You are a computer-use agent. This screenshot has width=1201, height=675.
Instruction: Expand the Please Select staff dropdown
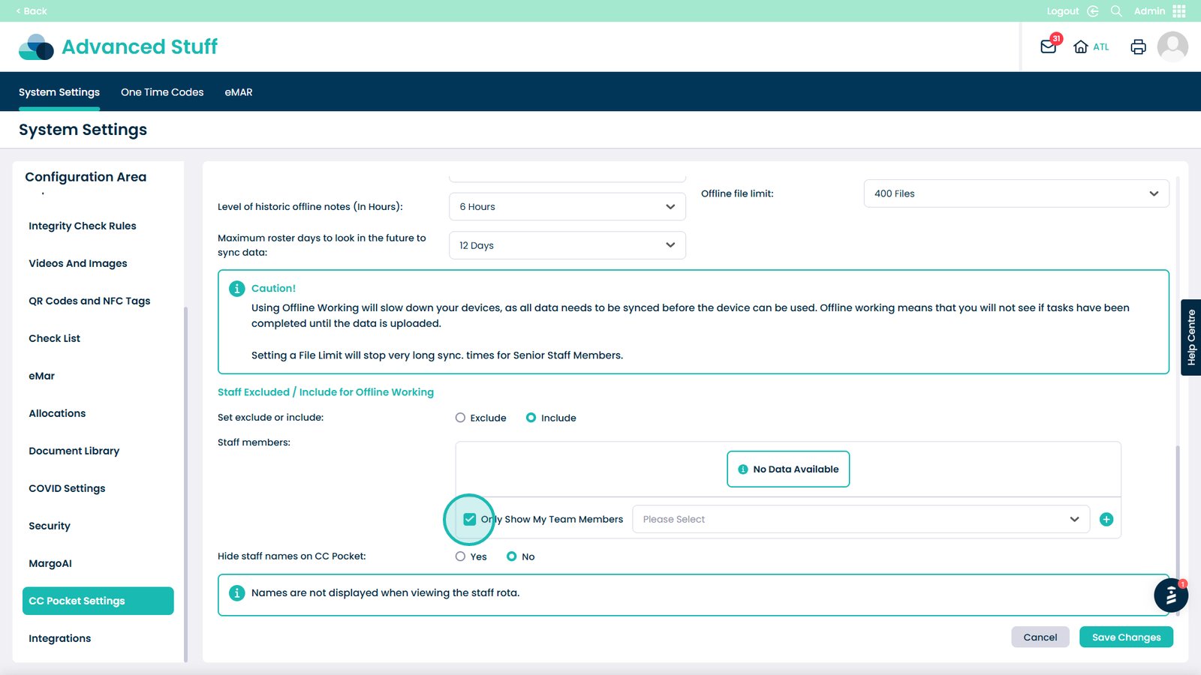pos(860,520)
